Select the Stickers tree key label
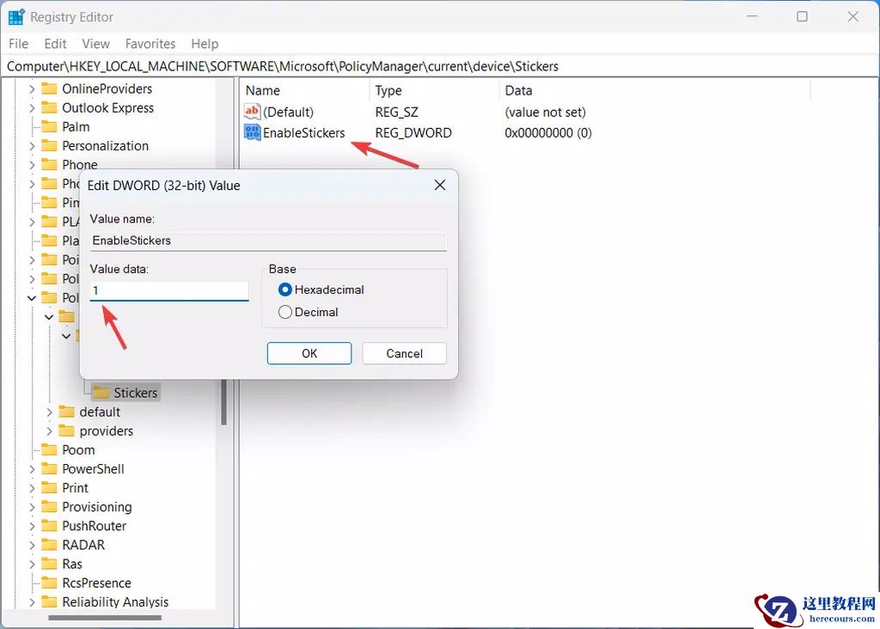Viewport: 880px width, 629px height. coord(135,393)
